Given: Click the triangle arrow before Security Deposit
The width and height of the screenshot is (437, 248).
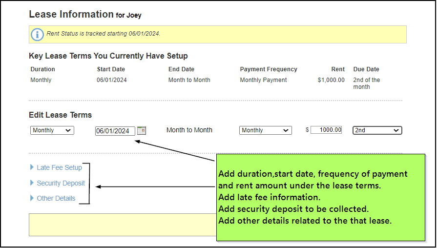Looking at the screenshot, I should pos(32,183).
